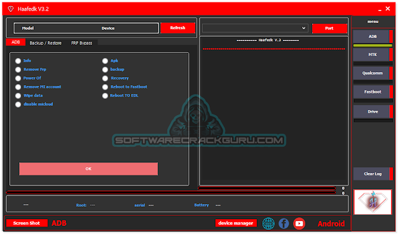
Task: Select the disable micloud radio option
Action: pyautogui.click(x=18, y=105)
